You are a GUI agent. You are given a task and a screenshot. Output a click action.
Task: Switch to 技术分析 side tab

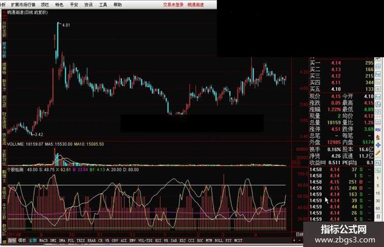point(4,50)
